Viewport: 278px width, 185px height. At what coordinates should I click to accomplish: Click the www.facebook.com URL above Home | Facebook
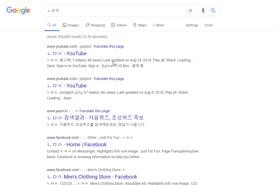[63, 138]
